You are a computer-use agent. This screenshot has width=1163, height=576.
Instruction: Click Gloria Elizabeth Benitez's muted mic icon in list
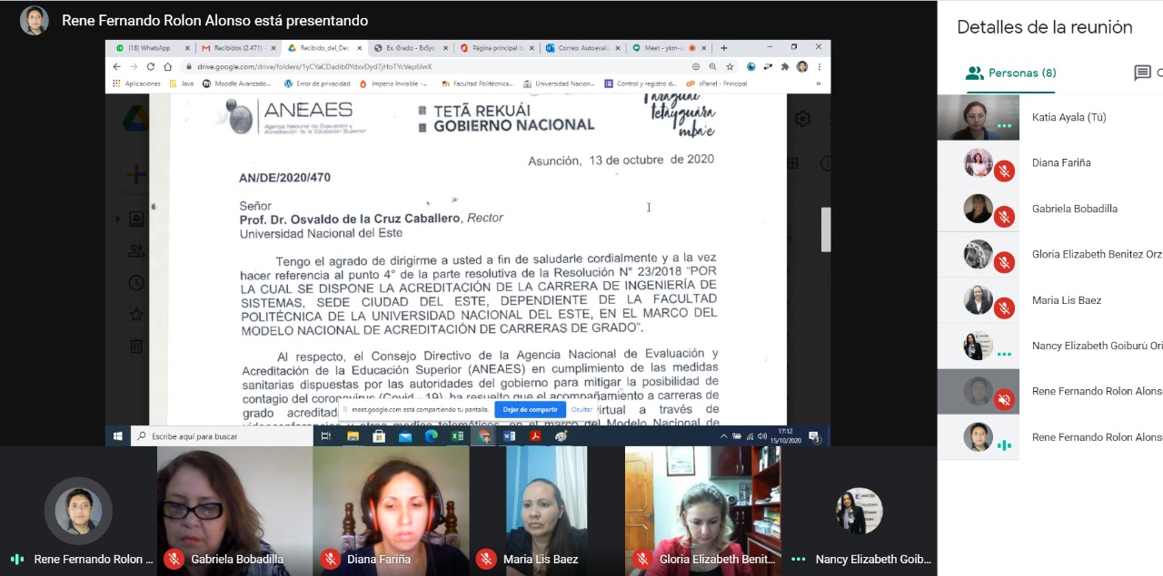1004,262
